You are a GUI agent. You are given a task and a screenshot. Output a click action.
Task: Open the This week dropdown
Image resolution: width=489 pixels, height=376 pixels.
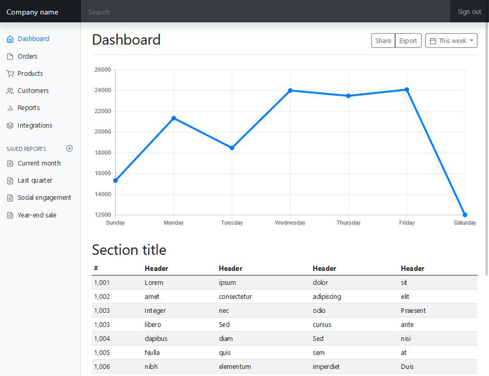click(x=451, y=41)
